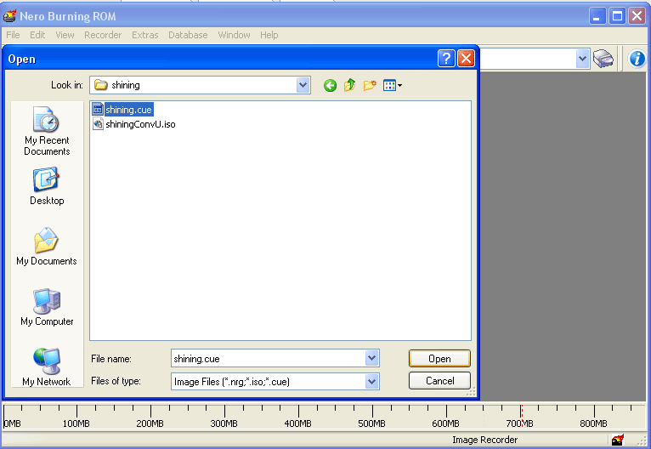Click the recorder drive icon in toolbar

click(603, 59)
